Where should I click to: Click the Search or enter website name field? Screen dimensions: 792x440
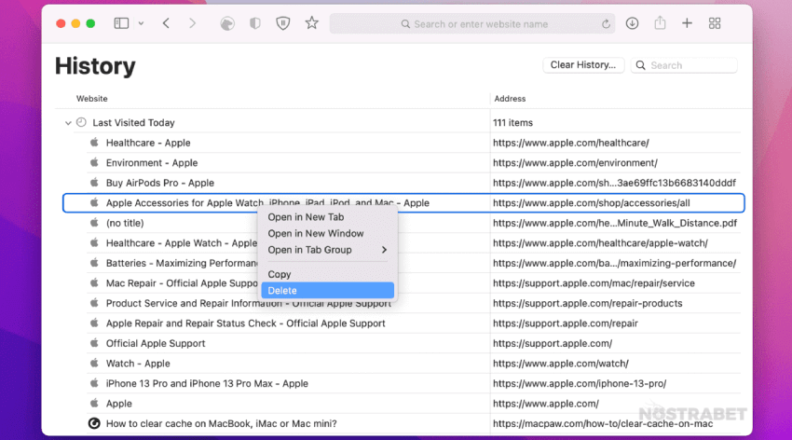(x=472, y=23)
